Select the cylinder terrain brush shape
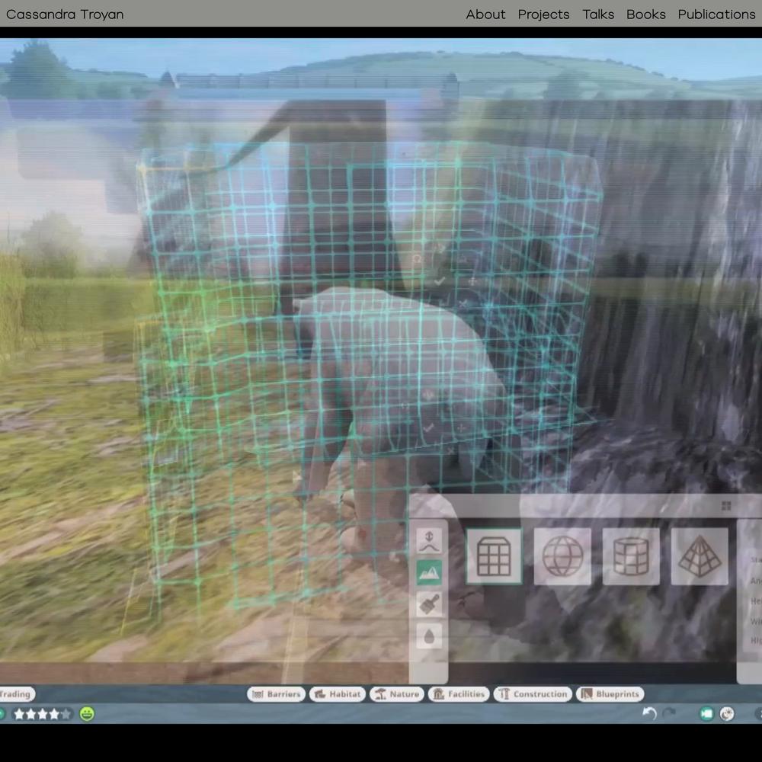This screenshot has width=762, height=762. [x=631, y=556]
